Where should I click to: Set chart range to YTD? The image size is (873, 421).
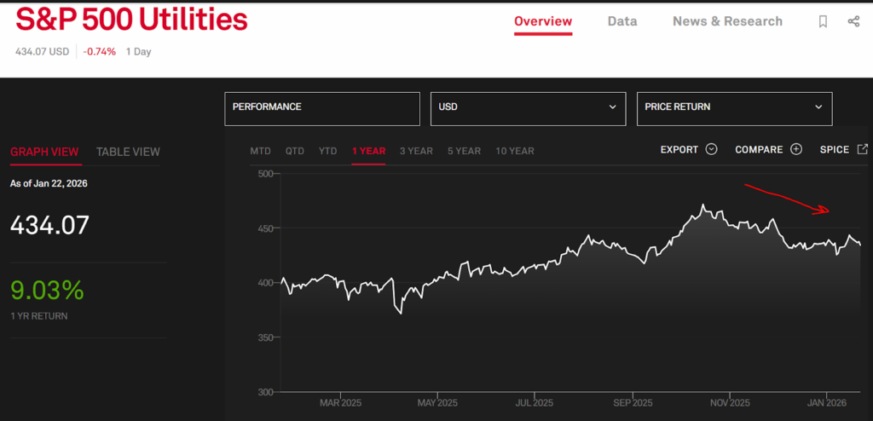pos(327,151)
